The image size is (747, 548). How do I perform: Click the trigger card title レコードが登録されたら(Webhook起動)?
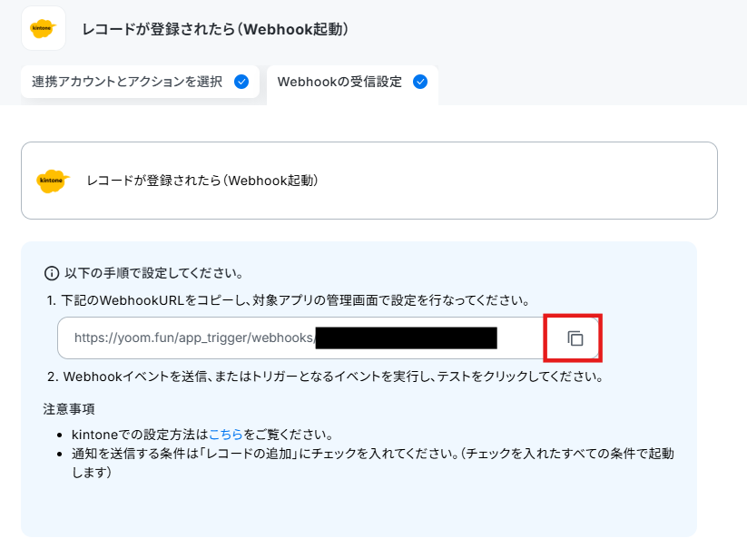(202, 181)
